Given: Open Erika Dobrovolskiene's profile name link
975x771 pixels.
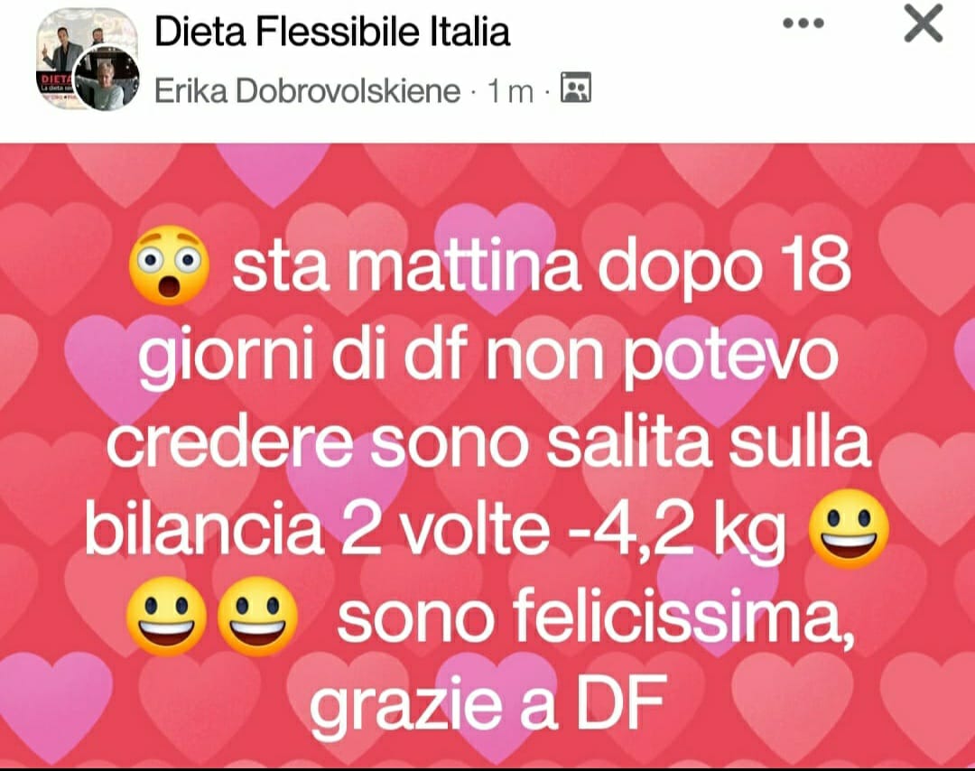Looking at the screenshot, I should point(307,91).
